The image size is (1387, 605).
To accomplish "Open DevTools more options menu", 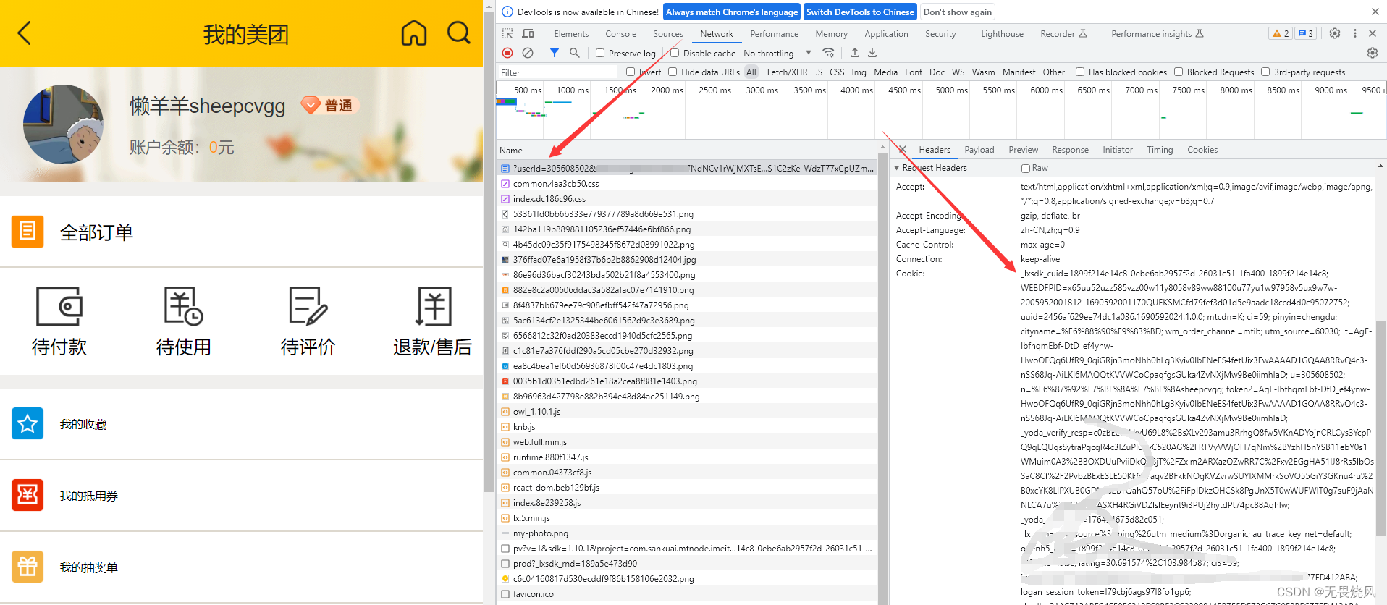I will coord(1355,33).
